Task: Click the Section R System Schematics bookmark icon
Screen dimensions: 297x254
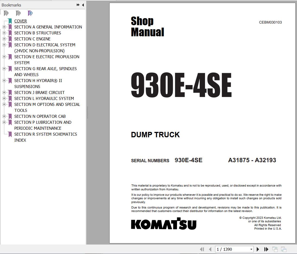Action: [x=10, y=134]
